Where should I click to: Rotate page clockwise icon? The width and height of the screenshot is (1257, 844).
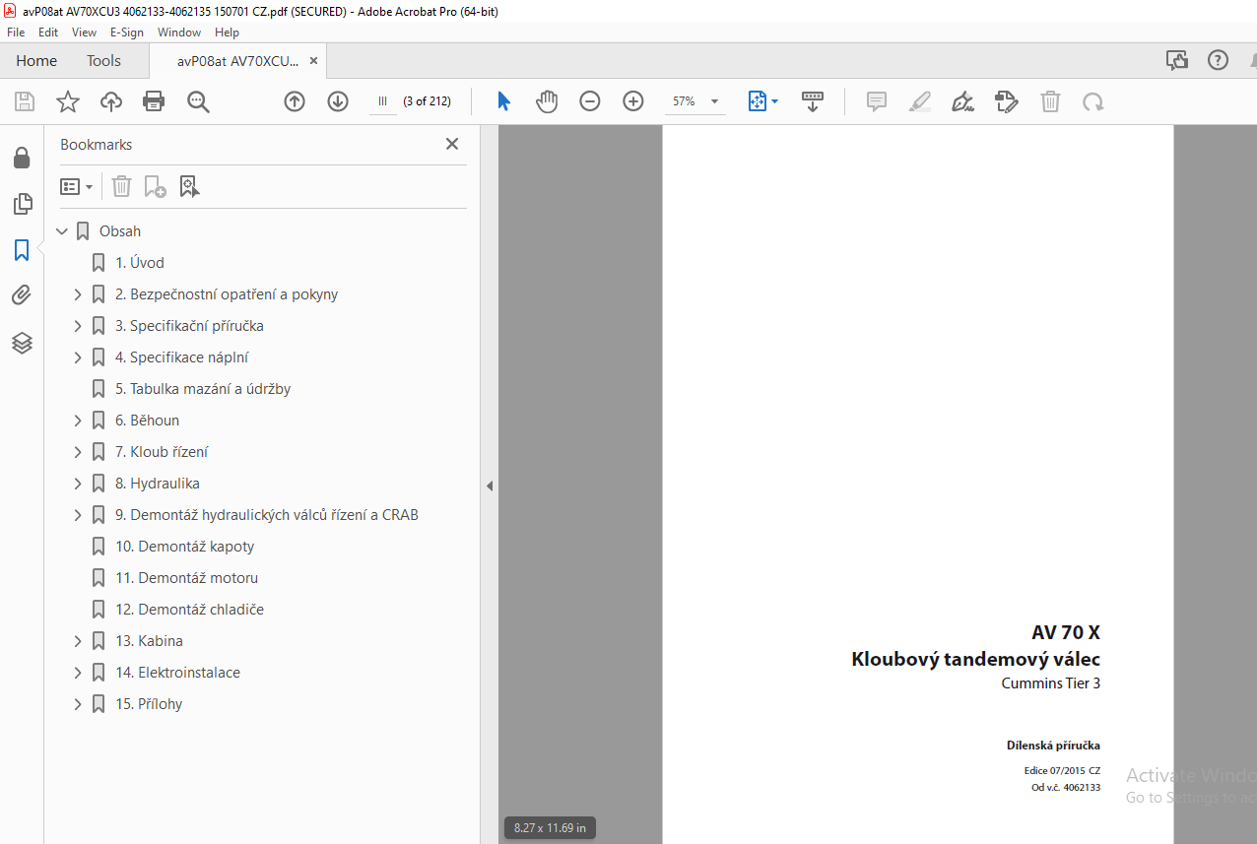(1093, 101)
